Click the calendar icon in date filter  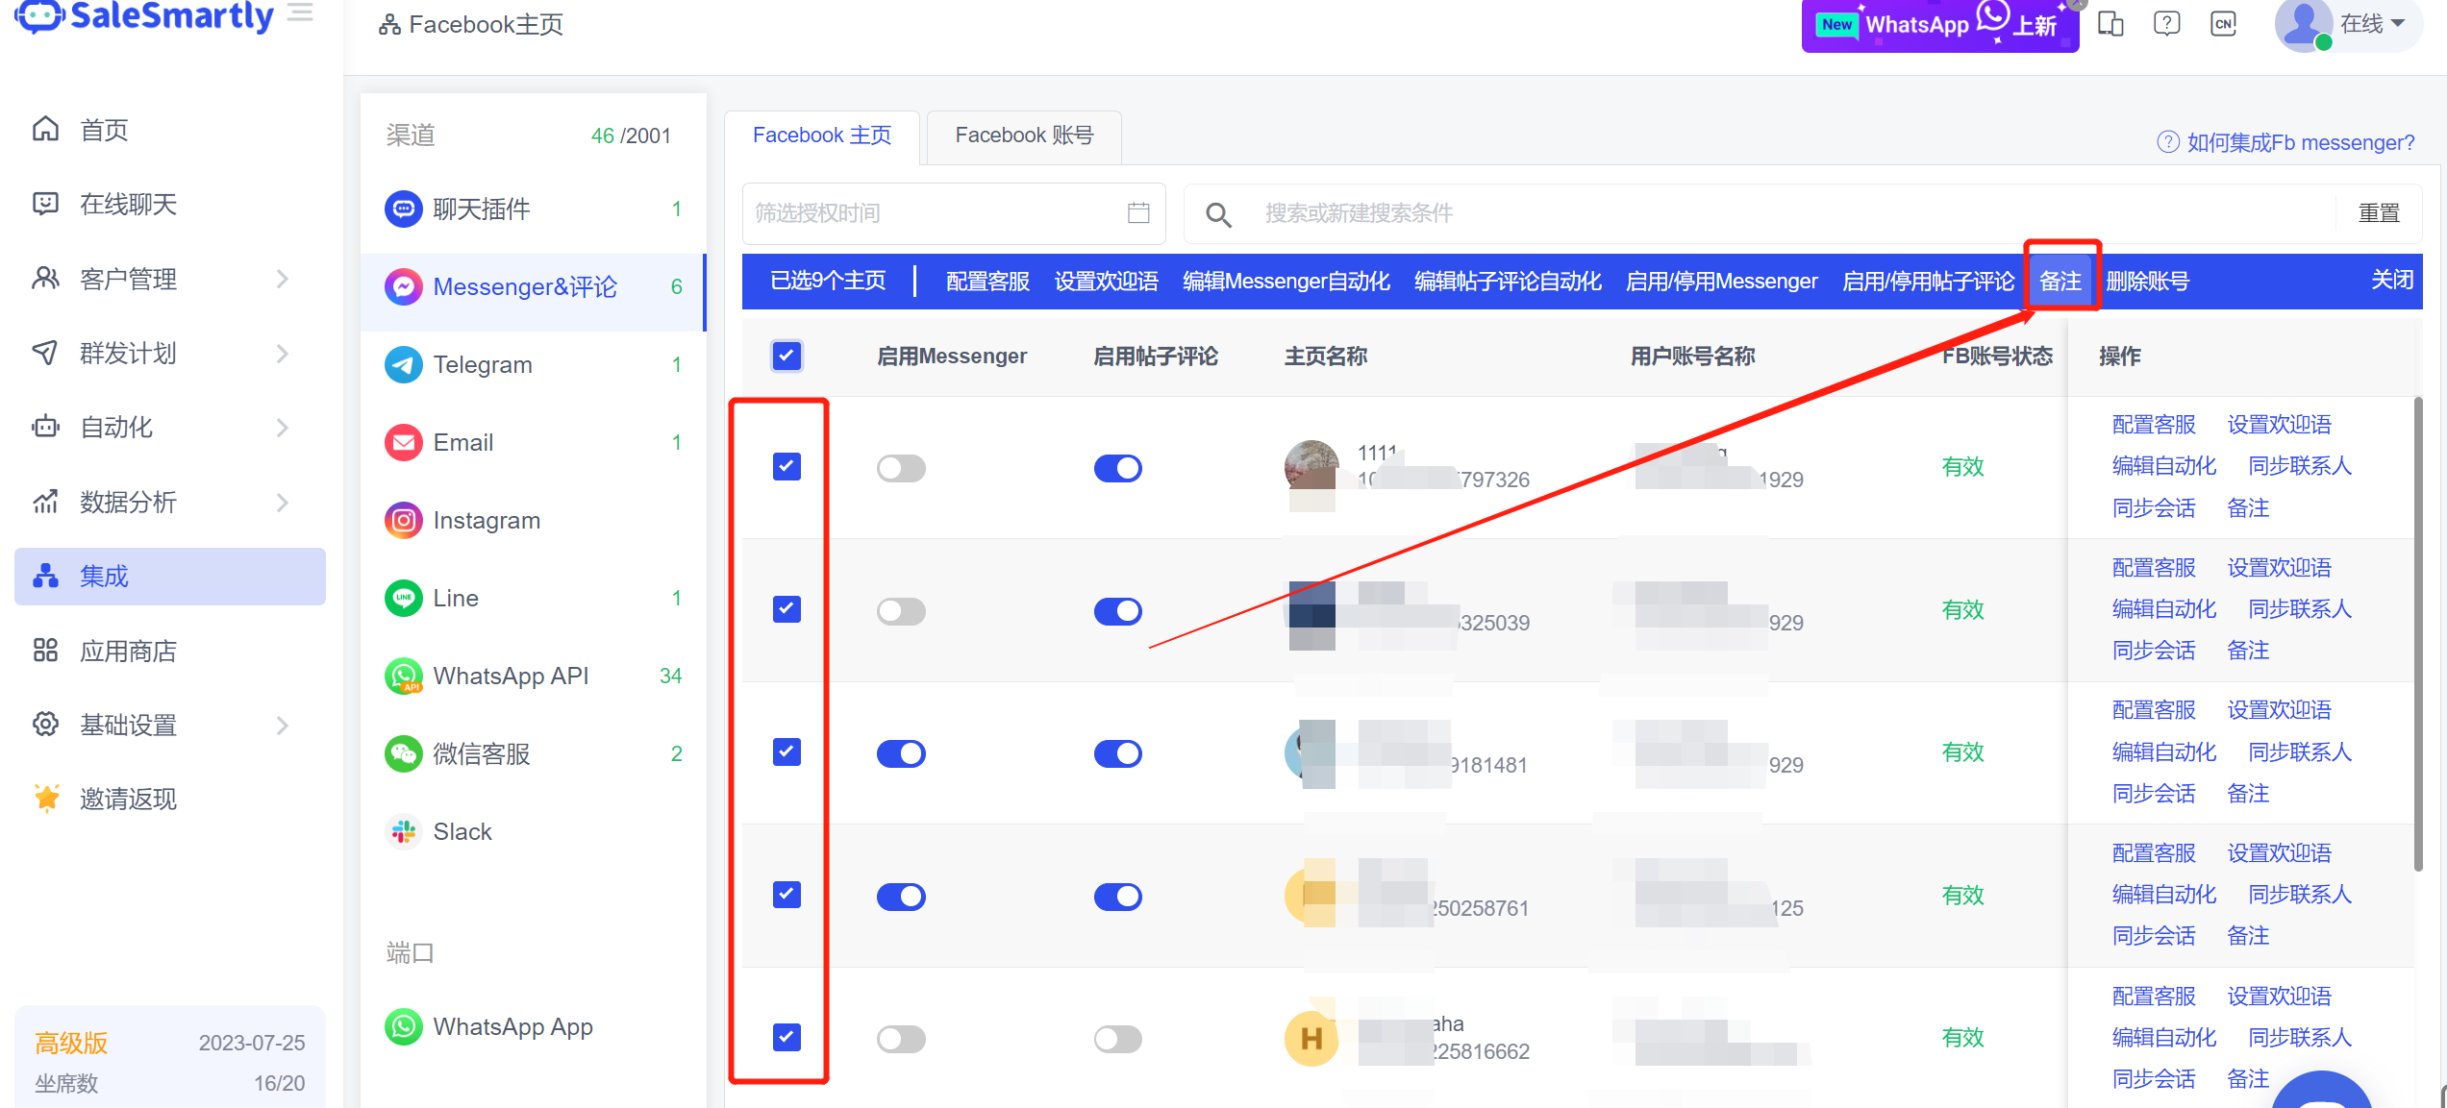[1138, 212]
